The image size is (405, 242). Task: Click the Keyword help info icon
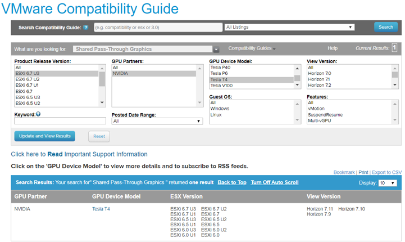tap(38, 114)
